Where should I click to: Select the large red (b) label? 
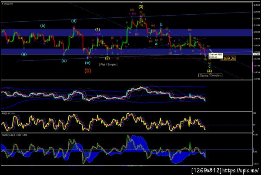[x=88, y=71]
